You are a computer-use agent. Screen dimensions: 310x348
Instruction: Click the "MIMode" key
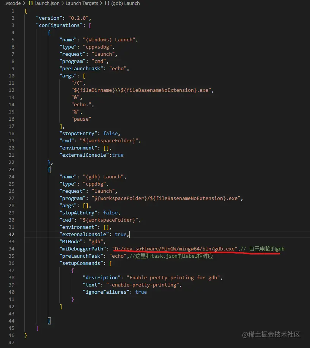point(71,242)
